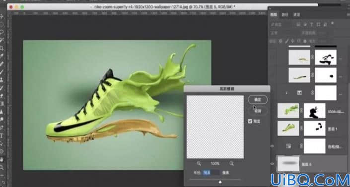Select the Gradient tool
This screenshot has height=187, width=350.
pos(2,103)
